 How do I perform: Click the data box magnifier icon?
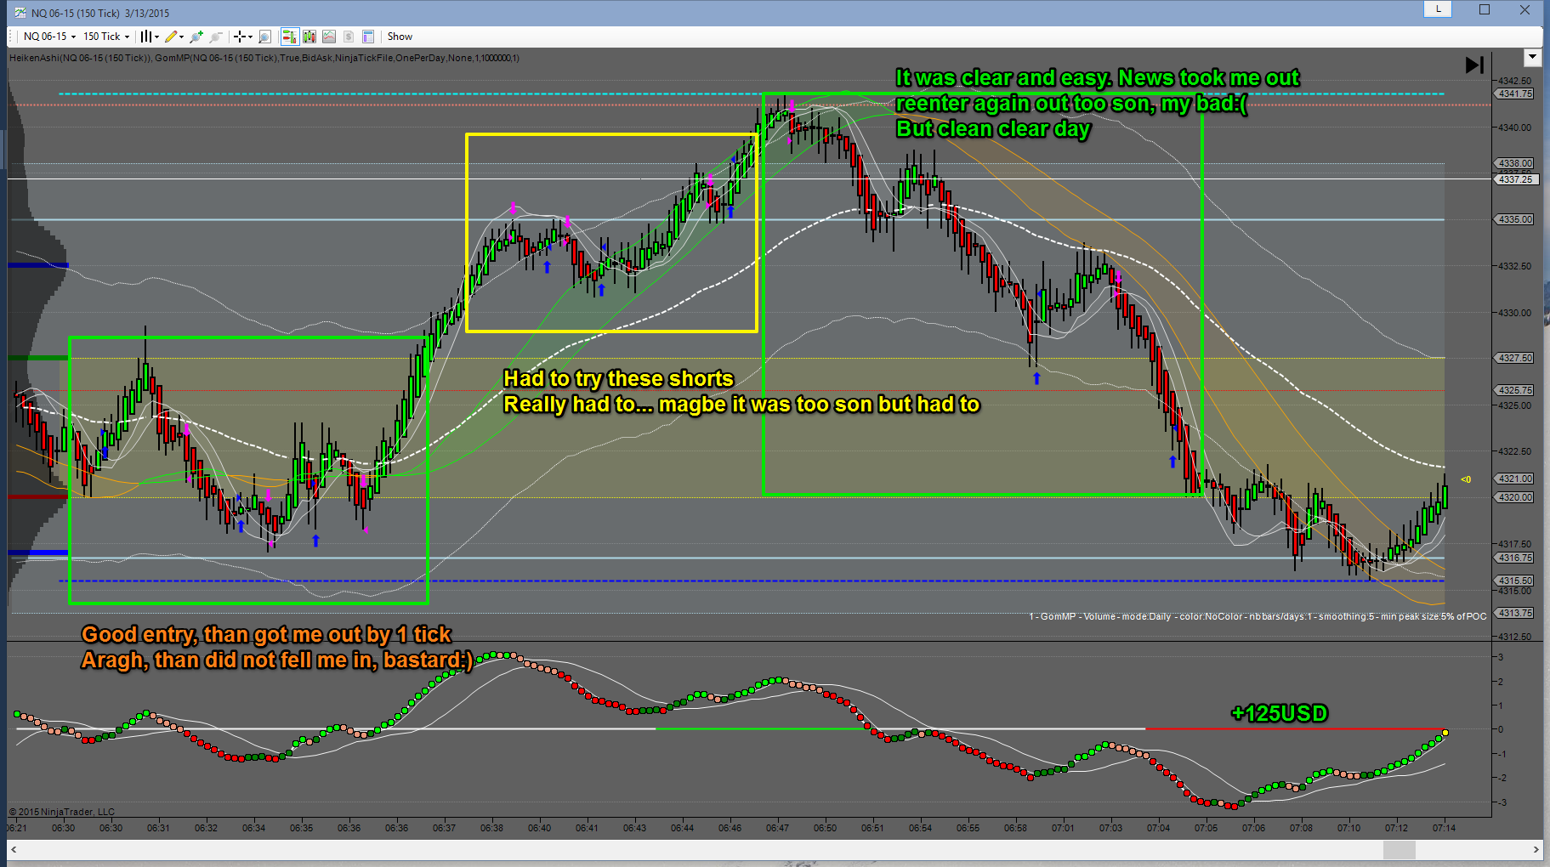point(265,37)
